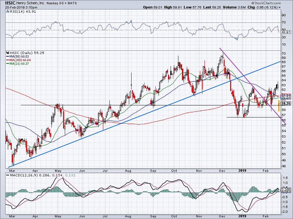
Task: Click the date stamp 20-Feb-2019 3:10pm
Action: [x=21, y=7]
